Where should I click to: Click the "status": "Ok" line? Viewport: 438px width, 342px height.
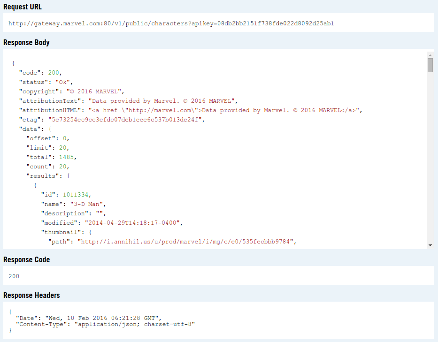[x=46, y=83]
